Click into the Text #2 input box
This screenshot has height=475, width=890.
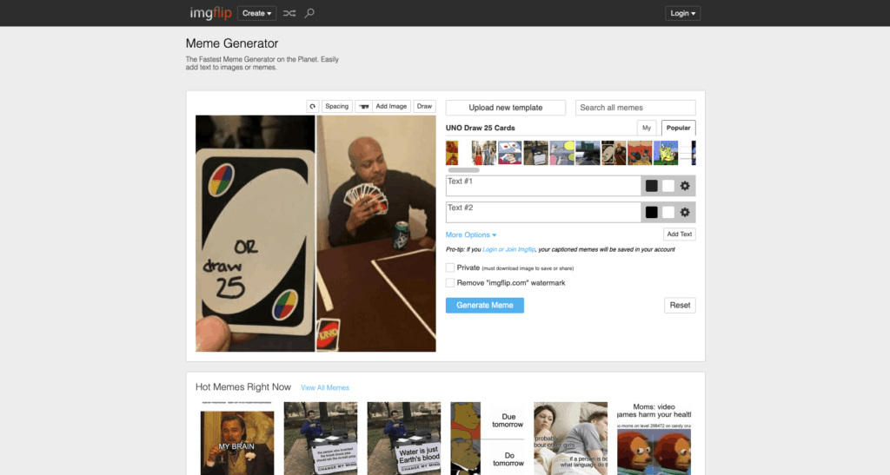tap(543, 213)
